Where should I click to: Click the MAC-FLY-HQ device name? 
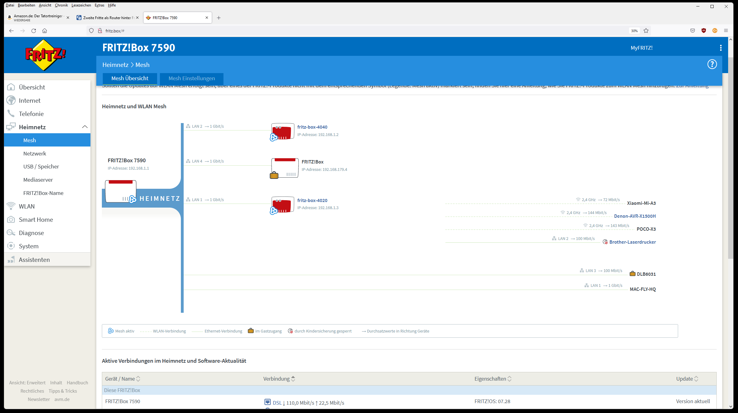(x=643, y=289)
